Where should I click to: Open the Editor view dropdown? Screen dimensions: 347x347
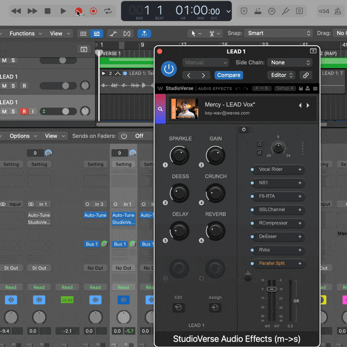(281, 75)
